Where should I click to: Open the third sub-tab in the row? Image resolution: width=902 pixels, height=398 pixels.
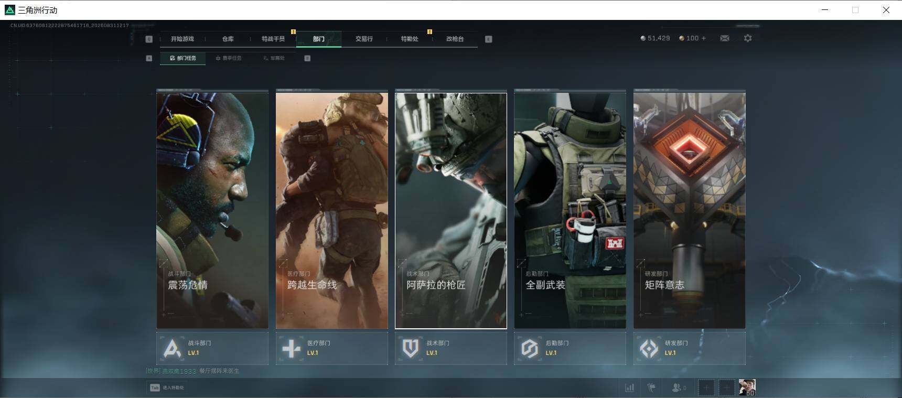coord(274,58)
